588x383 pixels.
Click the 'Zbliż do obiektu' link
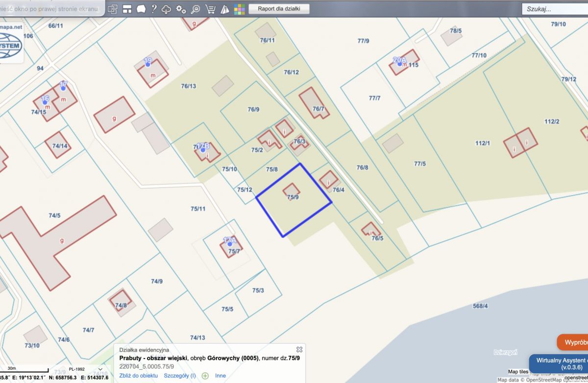[x=139, y=376]
